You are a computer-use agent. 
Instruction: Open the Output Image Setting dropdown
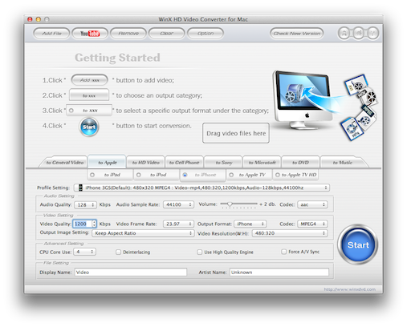[143, 233]
